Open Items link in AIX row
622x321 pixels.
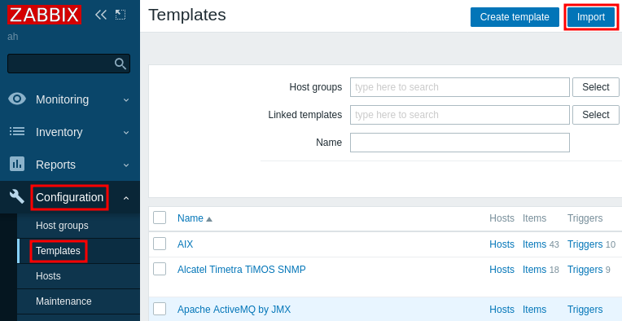point(534,244)
